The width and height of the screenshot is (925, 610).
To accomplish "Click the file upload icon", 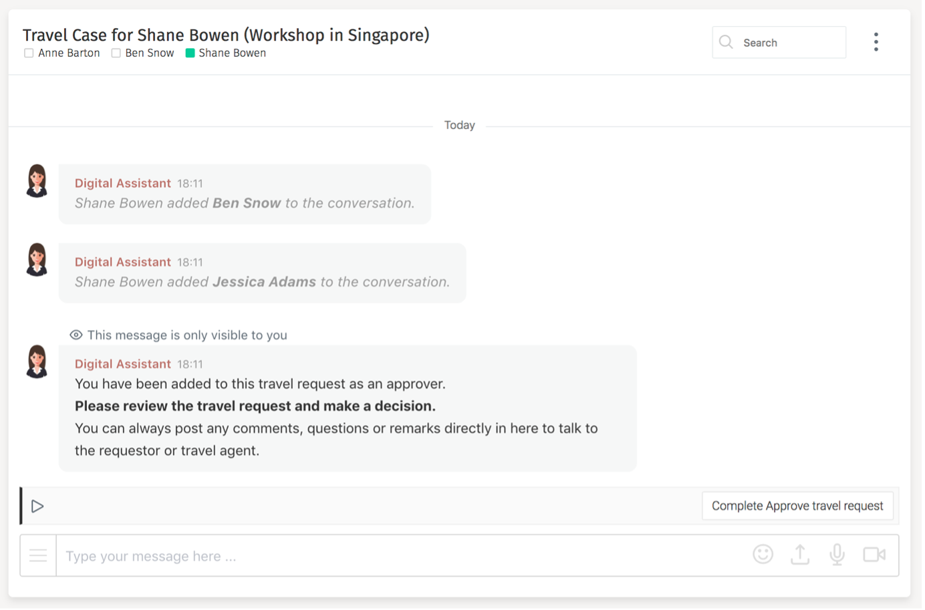I will pyautogui.click(x=799, y=555).
